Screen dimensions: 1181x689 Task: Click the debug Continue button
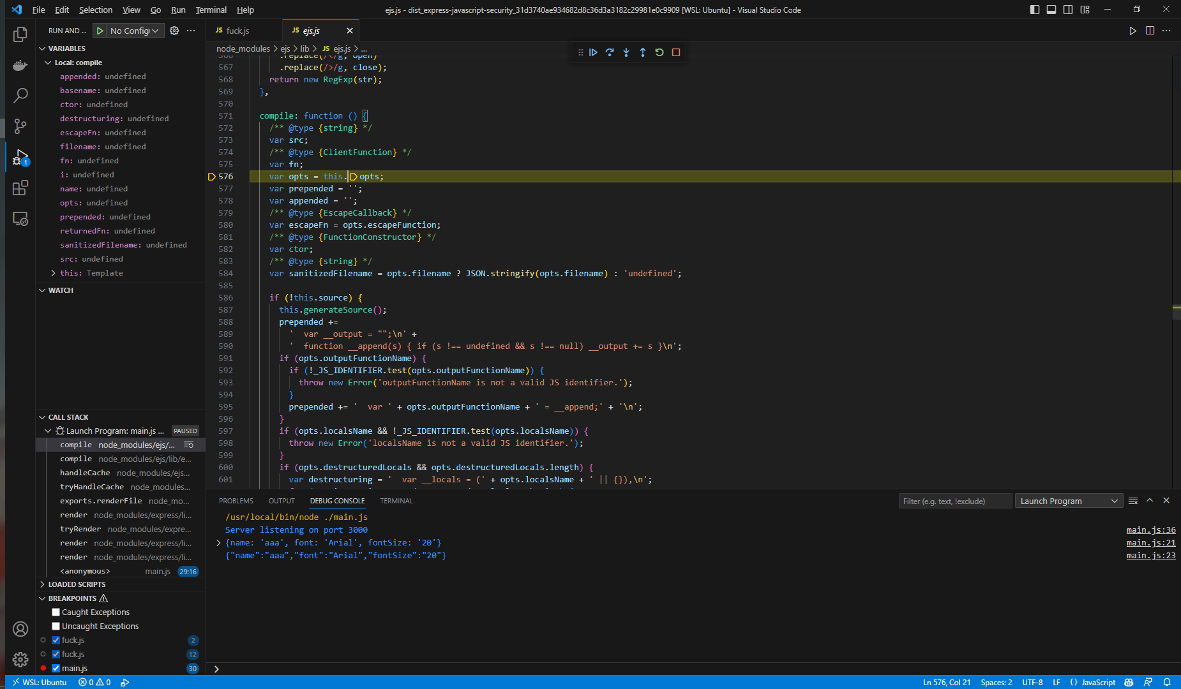[593, 52]
